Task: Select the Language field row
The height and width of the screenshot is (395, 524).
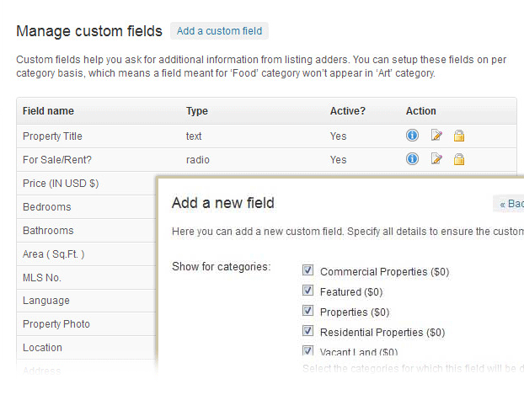Action: (x=86, y=301)
